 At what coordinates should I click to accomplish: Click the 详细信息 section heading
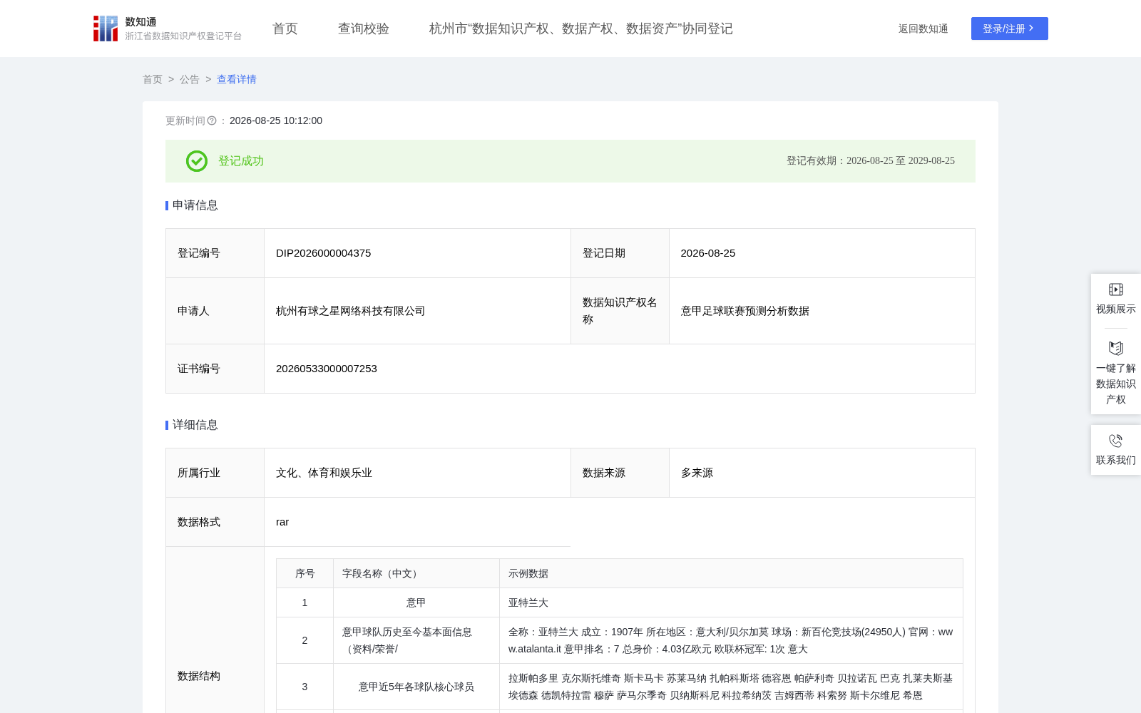point(195,425)
